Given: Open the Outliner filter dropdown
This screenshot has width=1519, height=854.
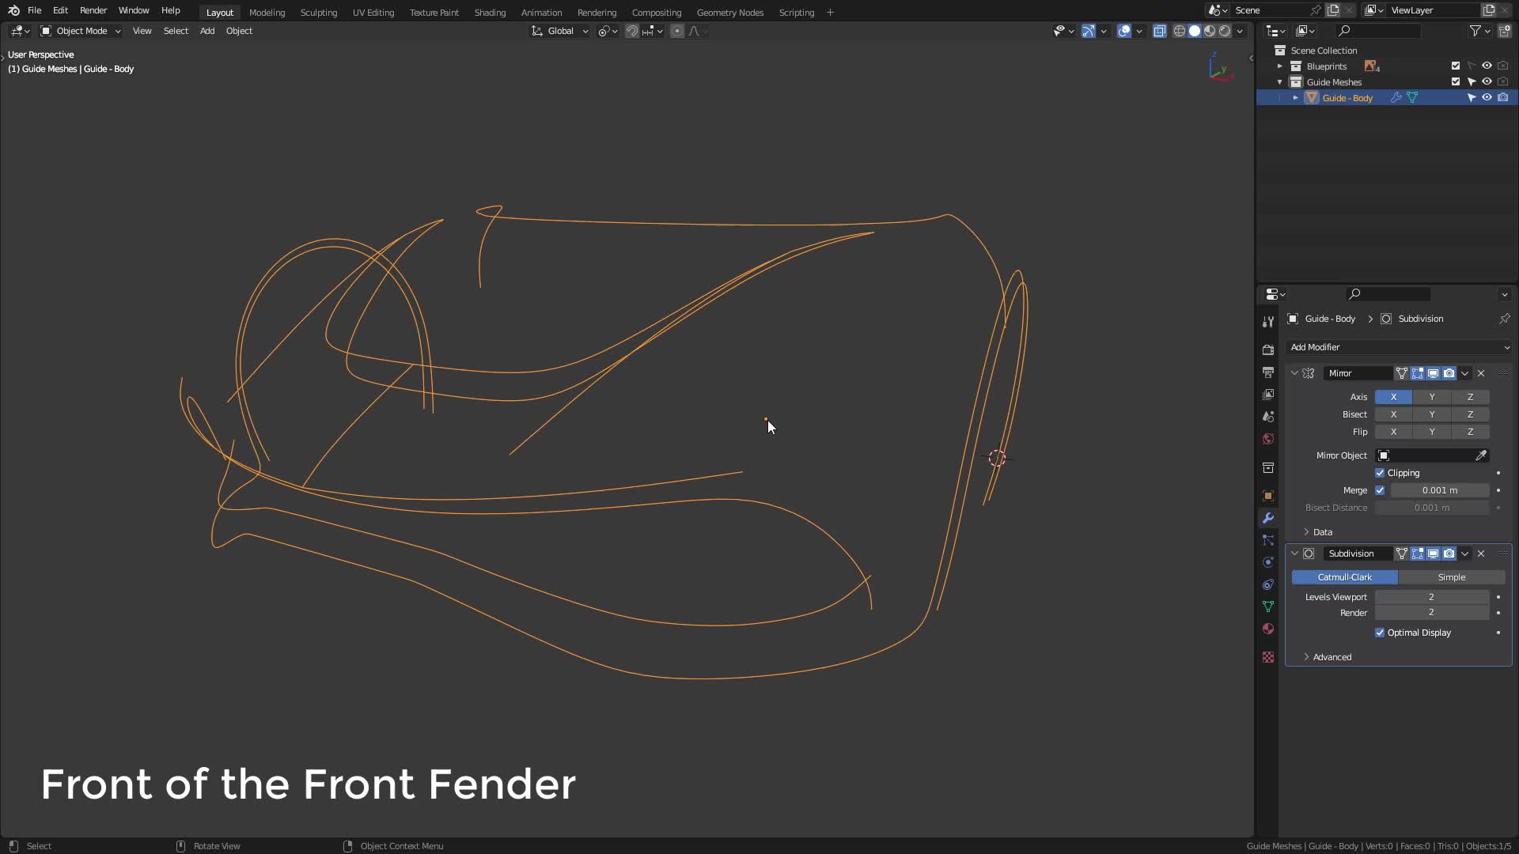Looking at the screenshot, I should point(1479,31).
